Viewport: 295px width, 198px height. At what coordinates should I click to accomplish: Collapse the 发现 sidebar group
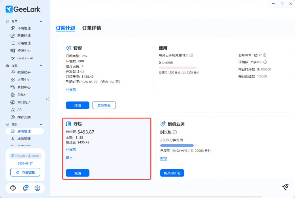tap(41, 66)
